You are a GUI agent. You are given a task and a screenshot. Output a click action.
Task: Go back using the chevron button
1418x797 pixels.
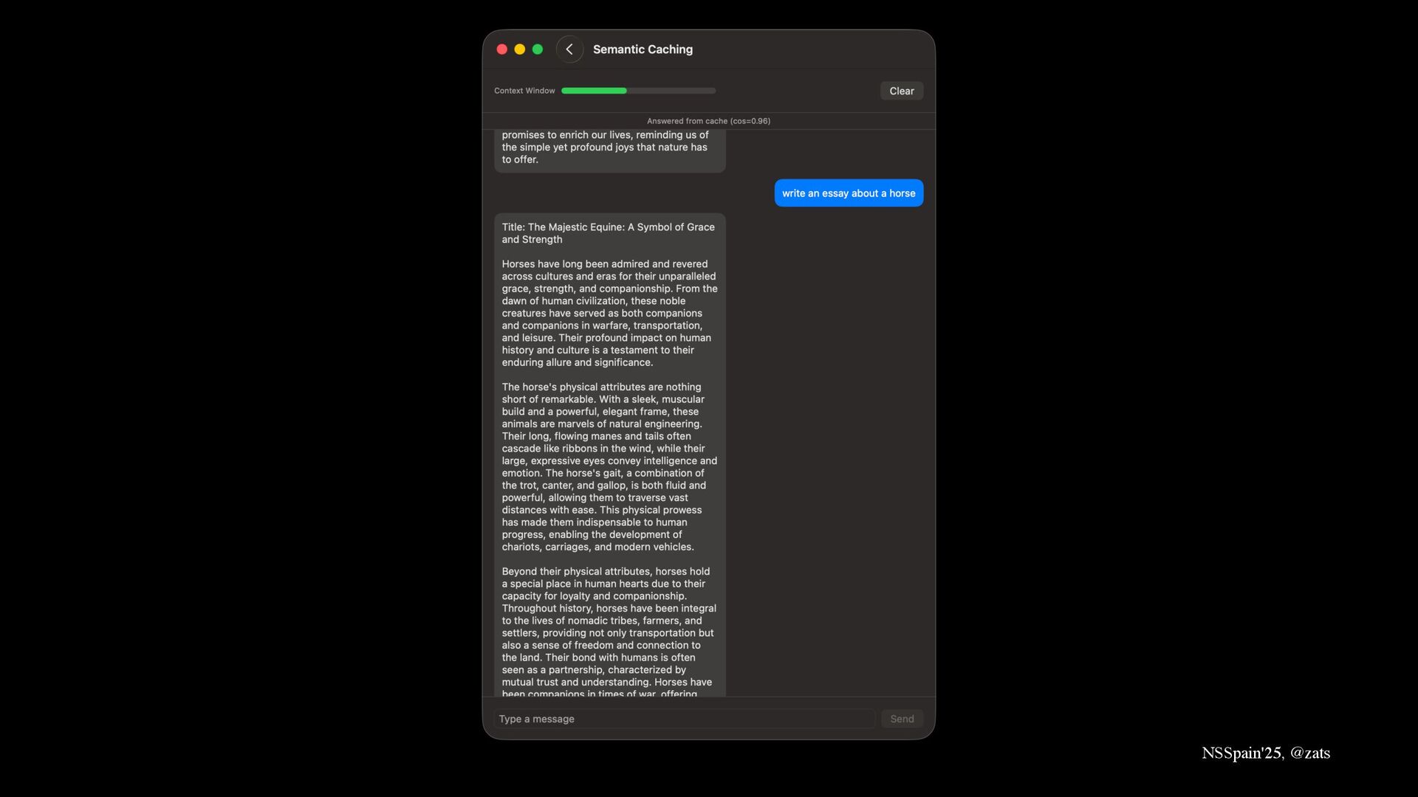coord(569,49)
